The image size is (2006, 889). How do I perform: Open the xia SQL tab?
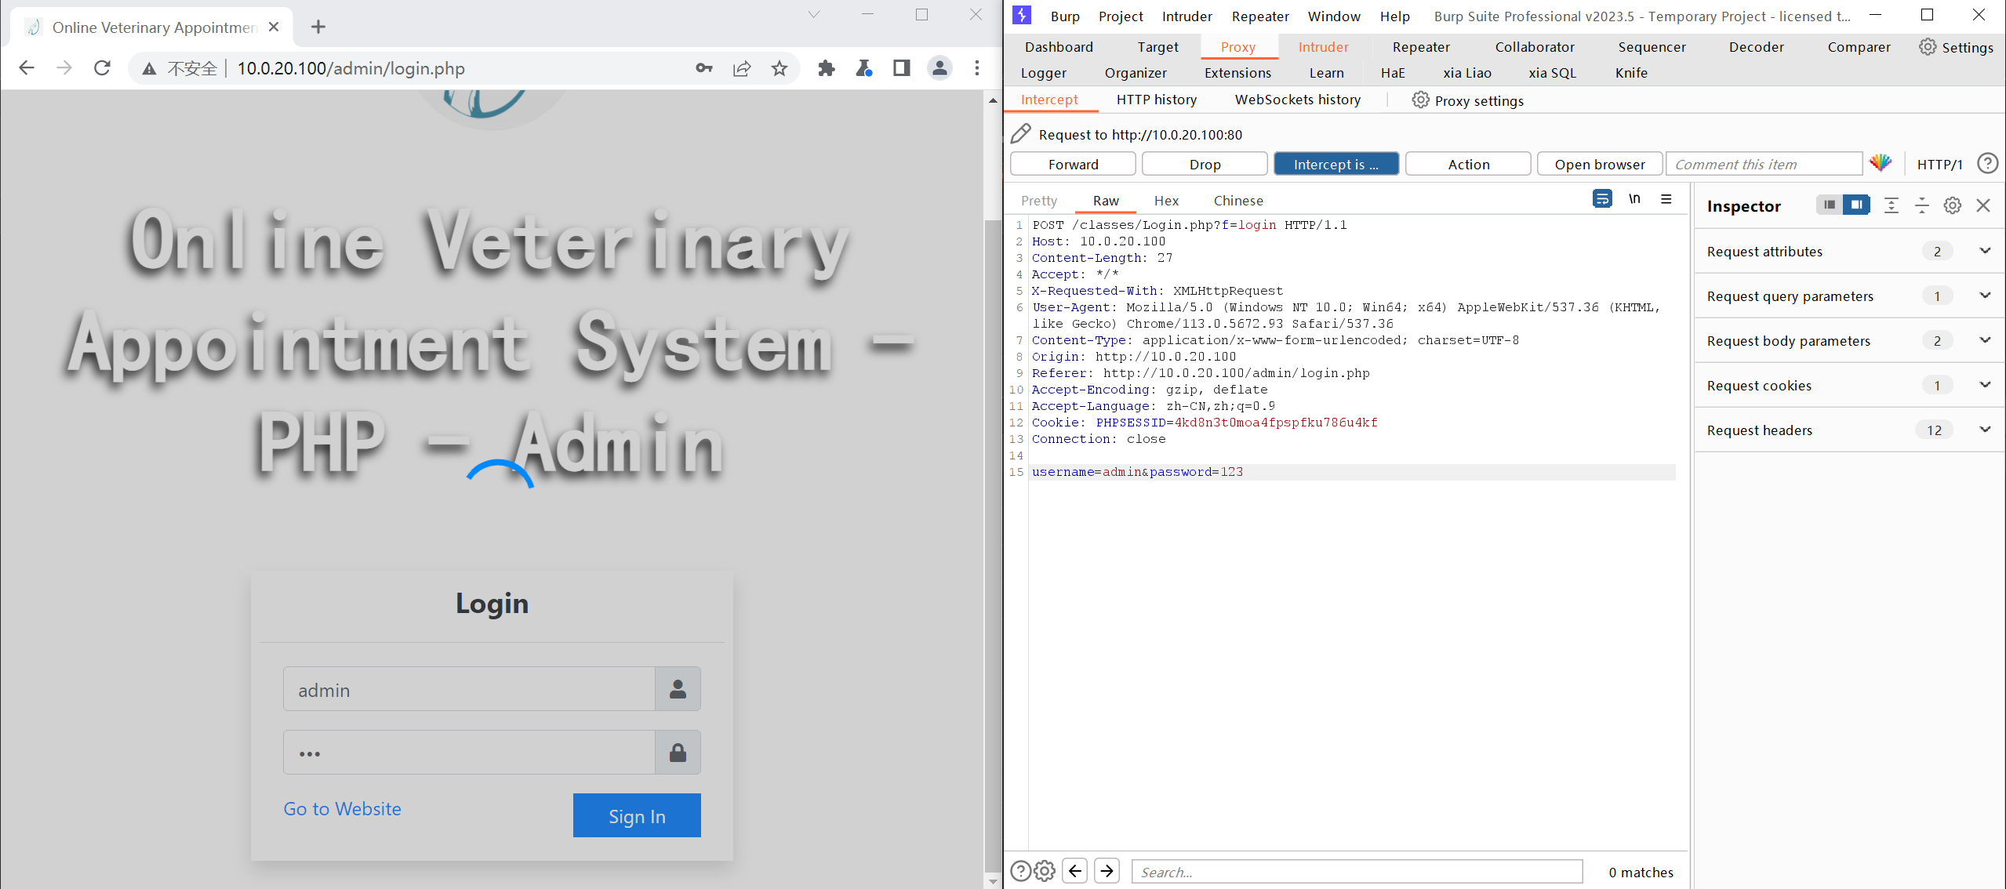coord(1552,73)
